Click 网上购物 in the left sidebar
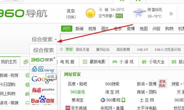 coord(8,94)
